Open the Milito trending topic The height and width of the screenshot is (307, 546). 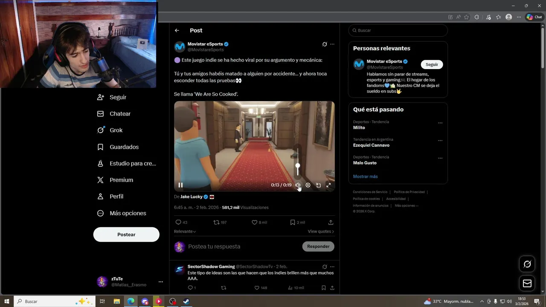point(359,127)
